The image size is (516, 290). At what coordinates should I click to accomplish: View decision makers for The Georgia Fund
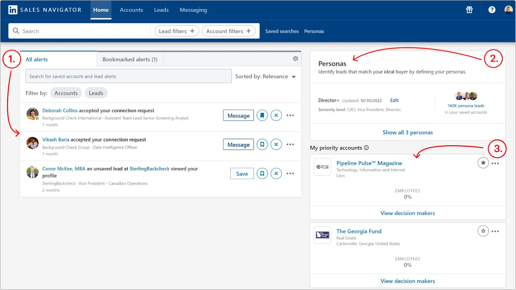(x=408, y=281)
